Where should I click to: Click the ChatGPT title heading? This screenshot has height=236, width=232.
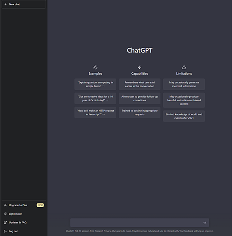click(x=140, y=51)
